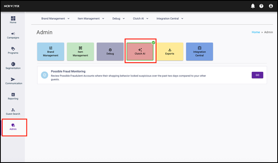Screen dimensions: 278x163
Task: Open Communication in the sidebar
Action: click(13, 81)
